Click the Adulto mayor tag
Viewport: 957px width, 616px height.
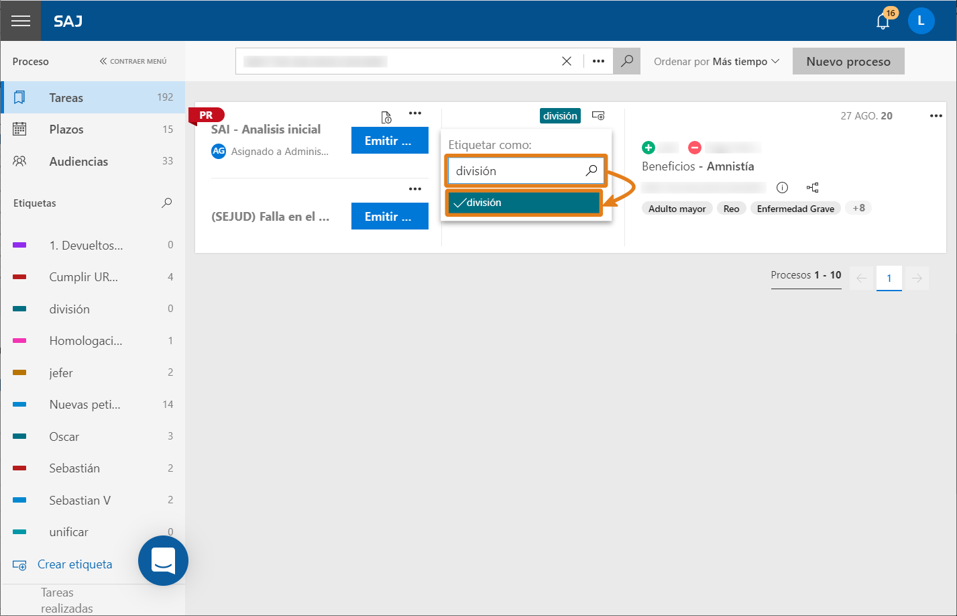pyautogui.click(x=677, y=209)
